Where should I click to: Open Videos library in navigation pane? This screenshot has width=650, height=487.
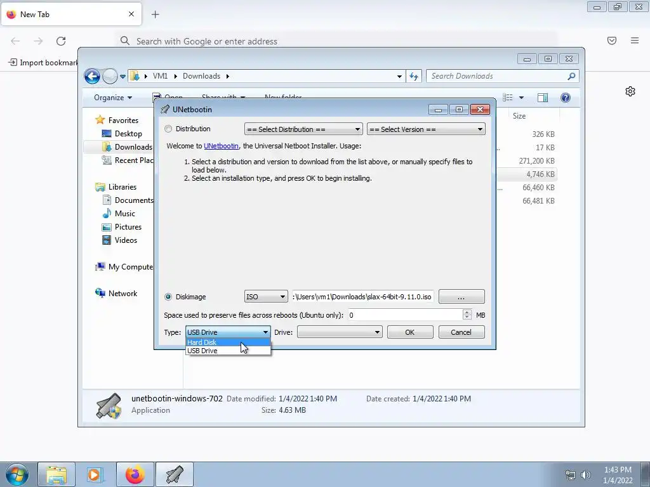pyautogui.click(x=126, y=240)
